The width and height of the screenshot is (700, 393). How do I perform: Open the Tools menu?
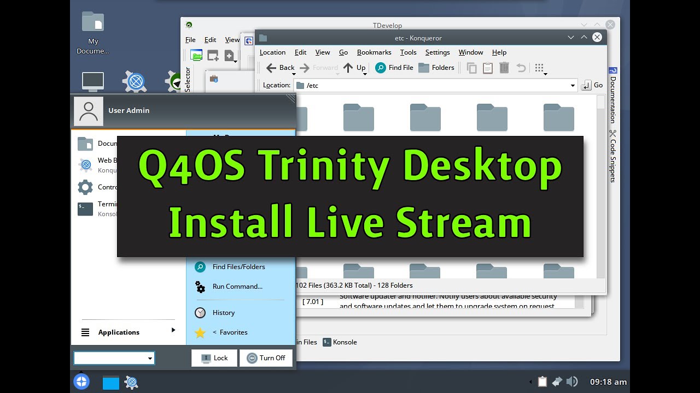[x=408, y=52]
